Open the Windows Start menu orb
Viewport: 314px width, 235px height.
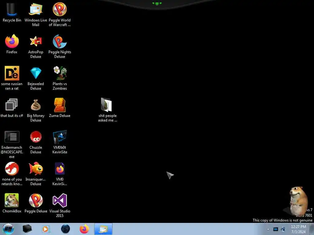point(8,229)
